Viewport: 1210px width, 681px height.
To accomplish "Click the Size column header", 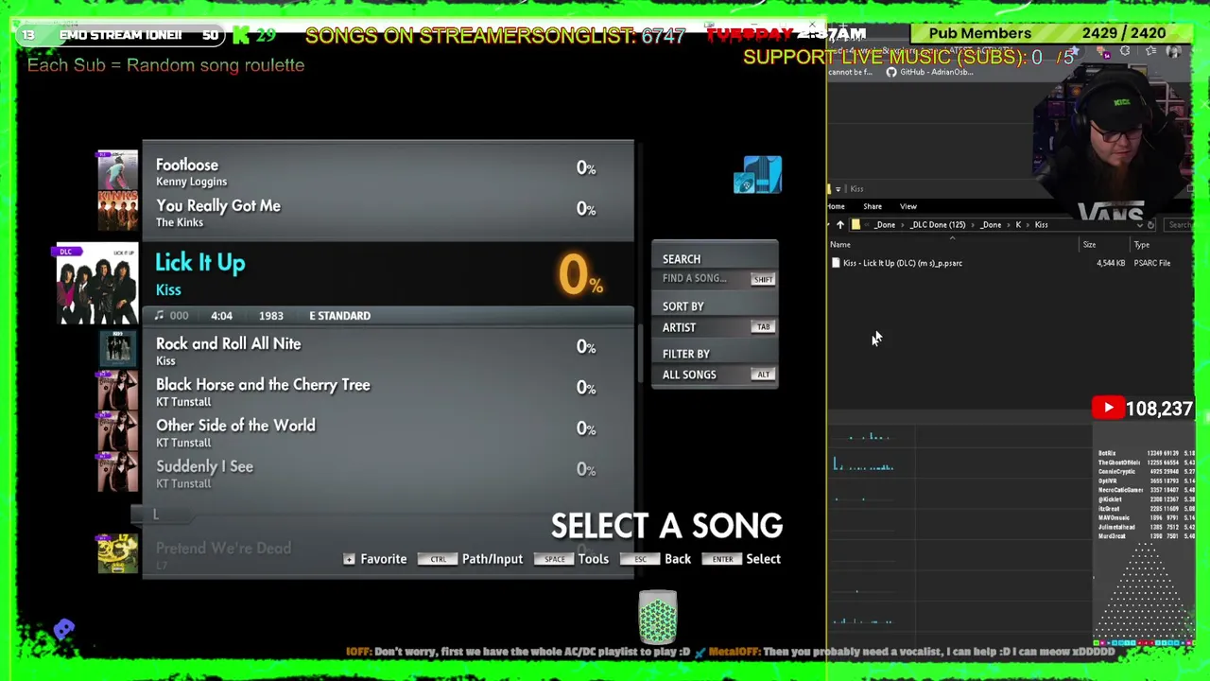I will click(1089, 245).
